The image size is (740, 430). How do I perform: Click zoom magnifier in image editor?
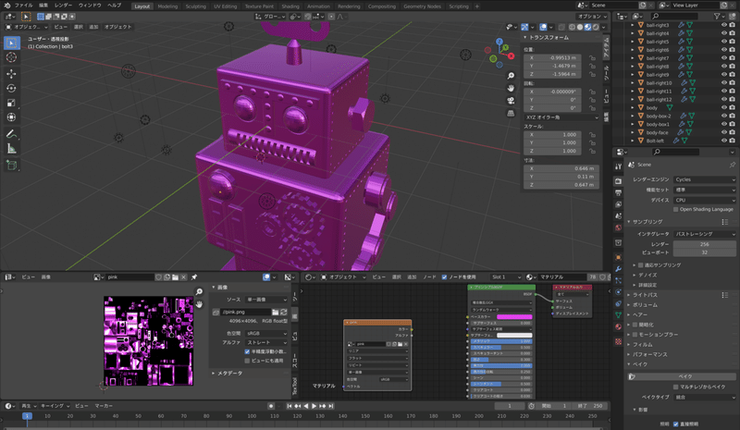pyautogui.click(x=199, y=291)
